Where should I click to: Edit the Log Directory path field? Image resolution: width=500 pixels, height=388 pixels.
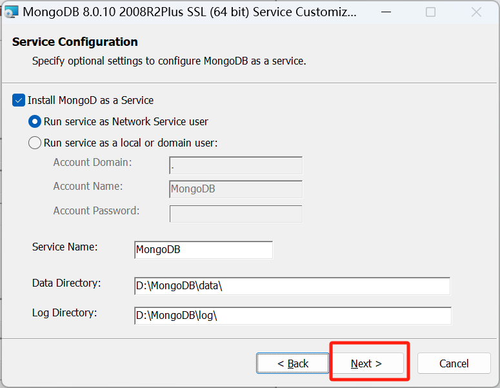click(293, 316)
